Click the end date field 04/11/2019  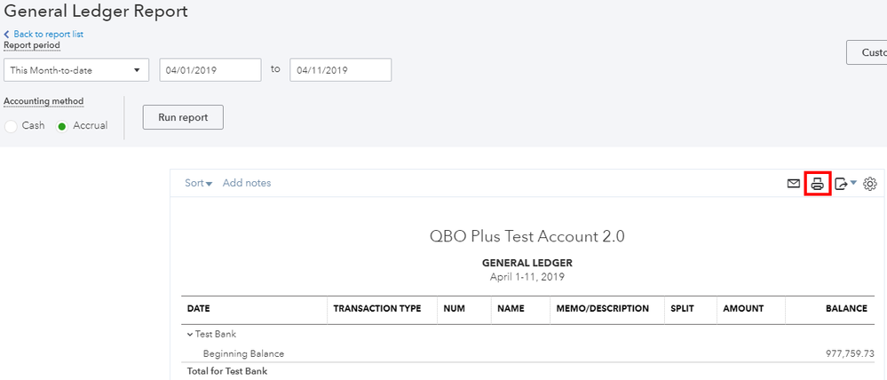click(340, 70)
